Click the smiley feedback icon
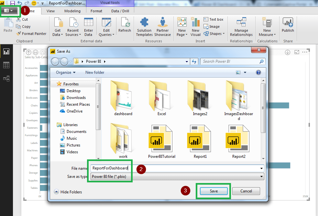The image size is (318, 216). pos(34,3)
